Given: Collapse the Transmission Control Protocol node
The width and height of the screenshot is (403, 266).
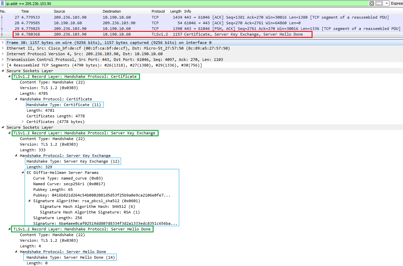Looking at the screenshot, I should point(3,59).
